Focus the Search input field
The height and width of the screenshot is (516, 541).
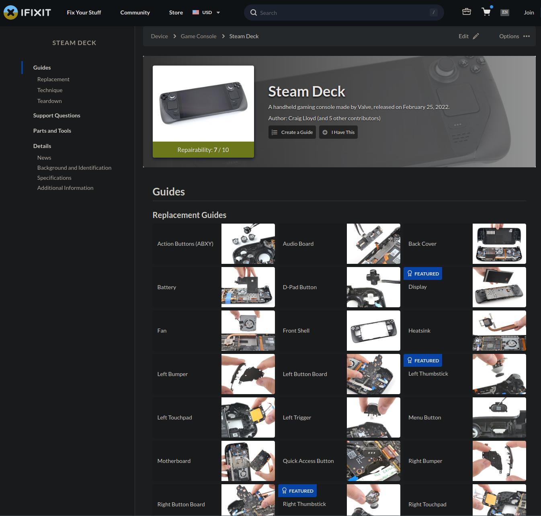pos(344,12)
